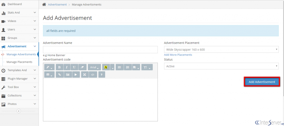Click the Users person icon
Screen dimensions: 284x126
(x=3, y=30)
